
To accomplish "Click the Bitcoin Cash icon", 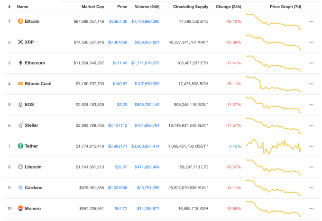I will point(20,84).
